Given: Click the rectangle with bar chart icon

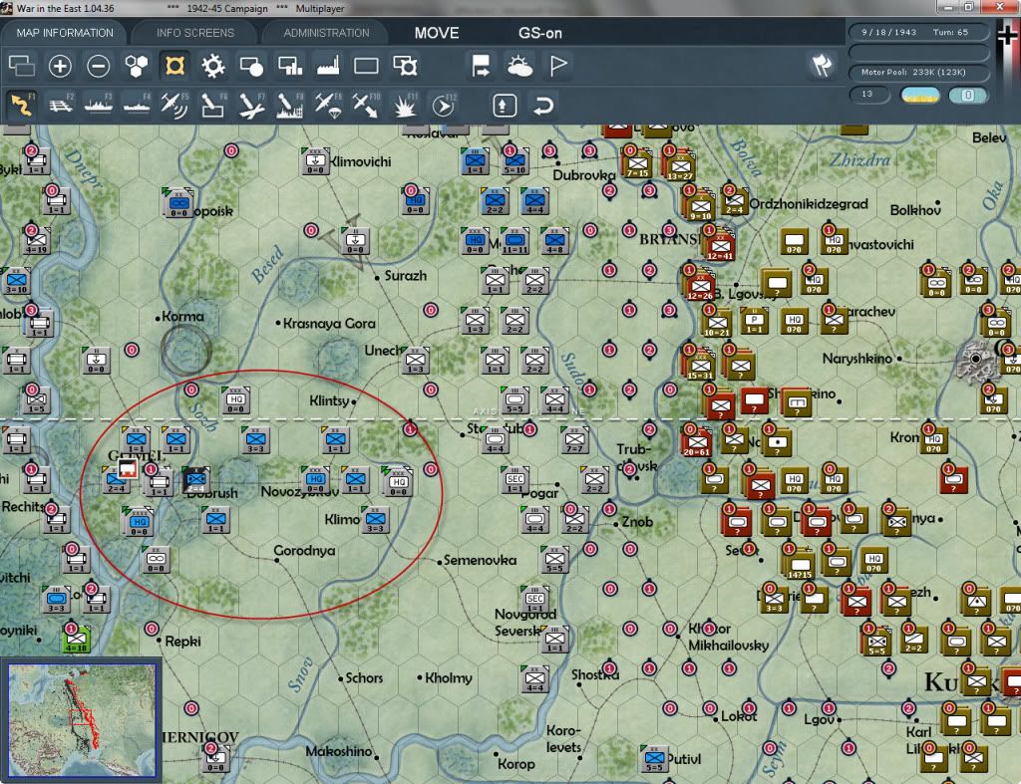Looking at the screenshot, I should (290, 66).
